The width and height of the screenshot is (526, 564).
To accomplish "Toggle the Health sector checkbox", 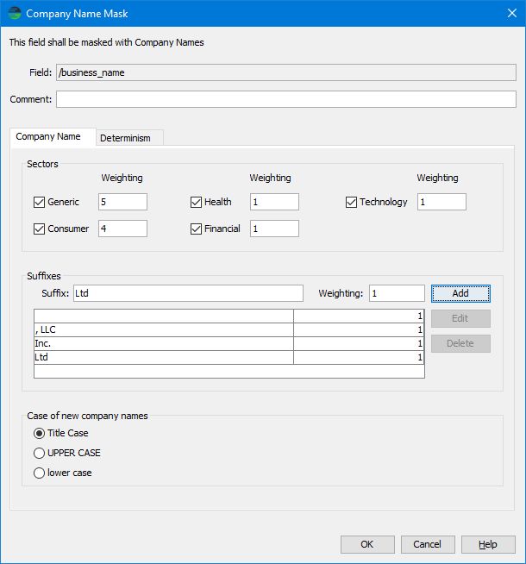I will [x=196, y=202].
